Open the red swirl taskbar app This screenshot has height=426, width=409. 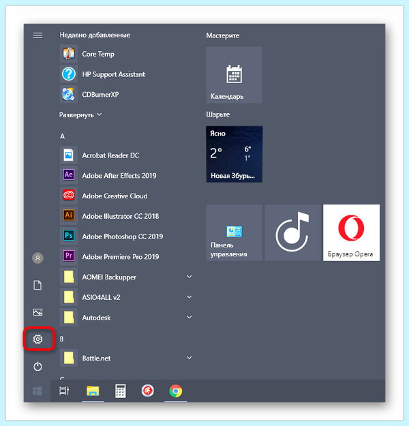pos(148,391)
